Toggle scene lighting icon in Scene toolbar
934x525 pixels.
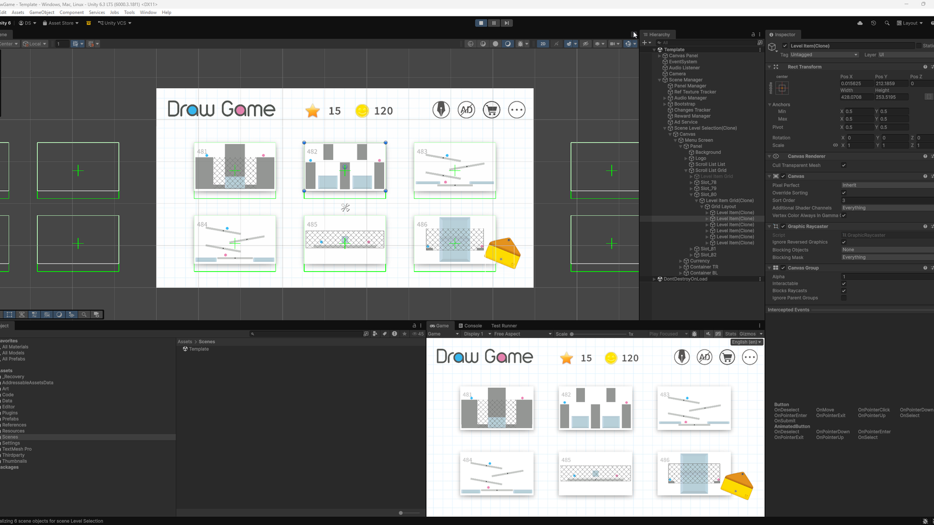pos(556,44)
